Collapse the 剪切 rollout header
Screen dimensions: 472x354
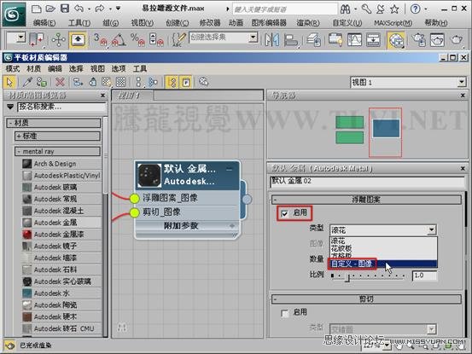[366, 299]
